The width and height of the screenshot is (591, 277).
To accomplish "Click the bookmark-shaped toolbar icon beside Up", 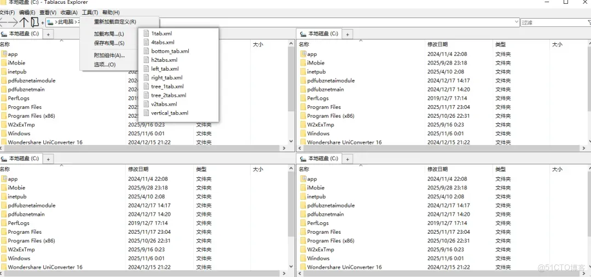I will [x=34, y=22].
